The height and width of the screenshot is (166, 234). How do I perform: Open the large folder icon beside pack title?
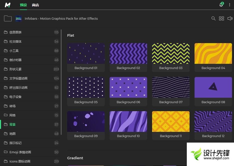8,18
